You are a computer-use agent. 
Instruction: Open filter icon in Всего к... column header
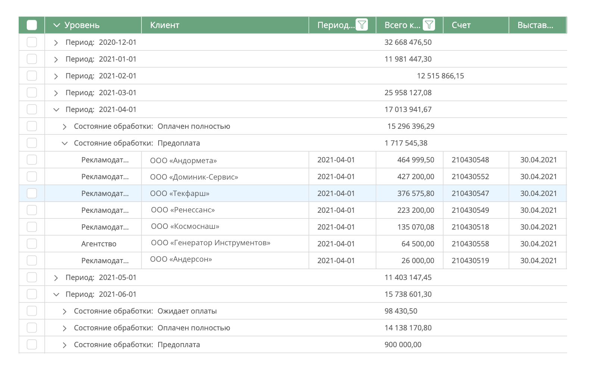[x=429, y=25]
